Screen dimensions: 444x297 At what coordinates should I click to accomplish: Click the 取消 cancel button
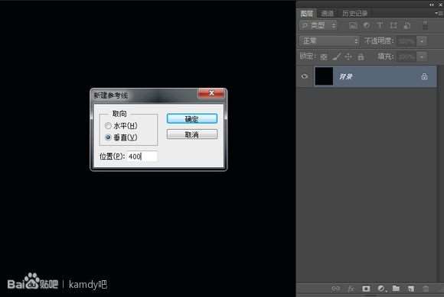(192, 134)
